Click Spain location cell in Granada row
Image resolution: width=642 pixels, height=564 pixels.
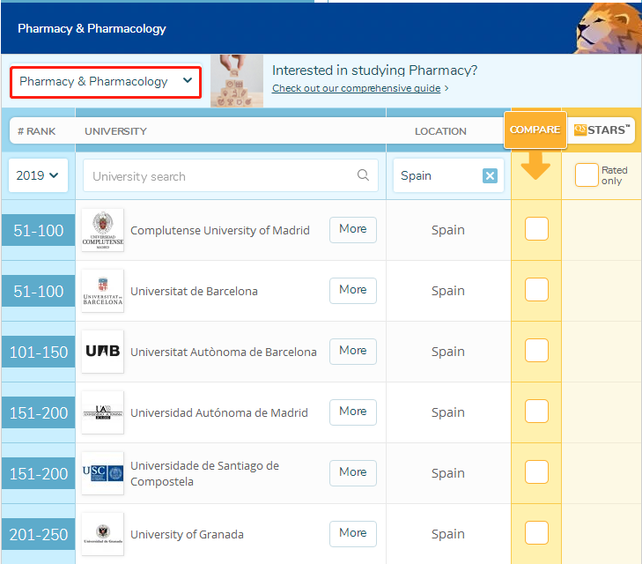pos(448,534)
